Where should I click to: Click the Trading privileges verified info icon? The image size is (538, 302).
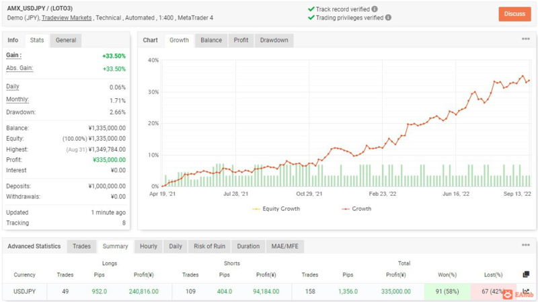pyautogui.click(x=389, y=17)
